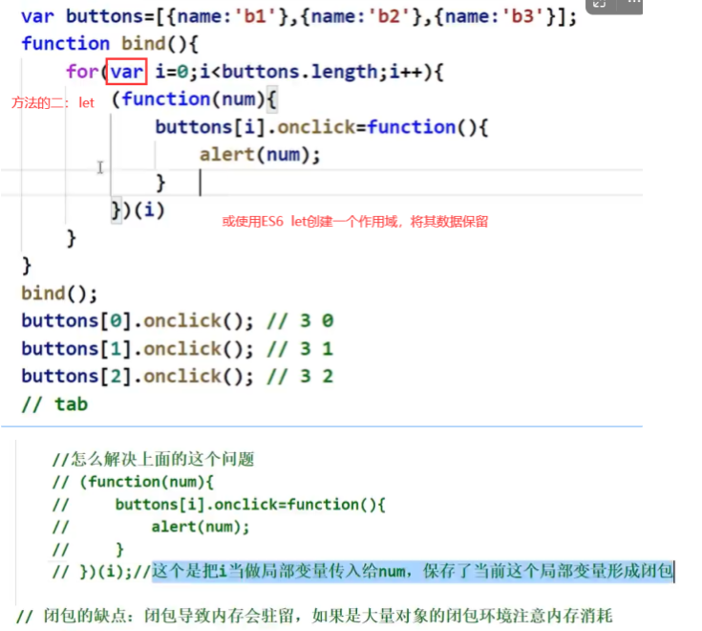The width and height of the screenshot is (702, 631).
Task: Click the 'b2' string in buttons array
Action: [389, 16]
